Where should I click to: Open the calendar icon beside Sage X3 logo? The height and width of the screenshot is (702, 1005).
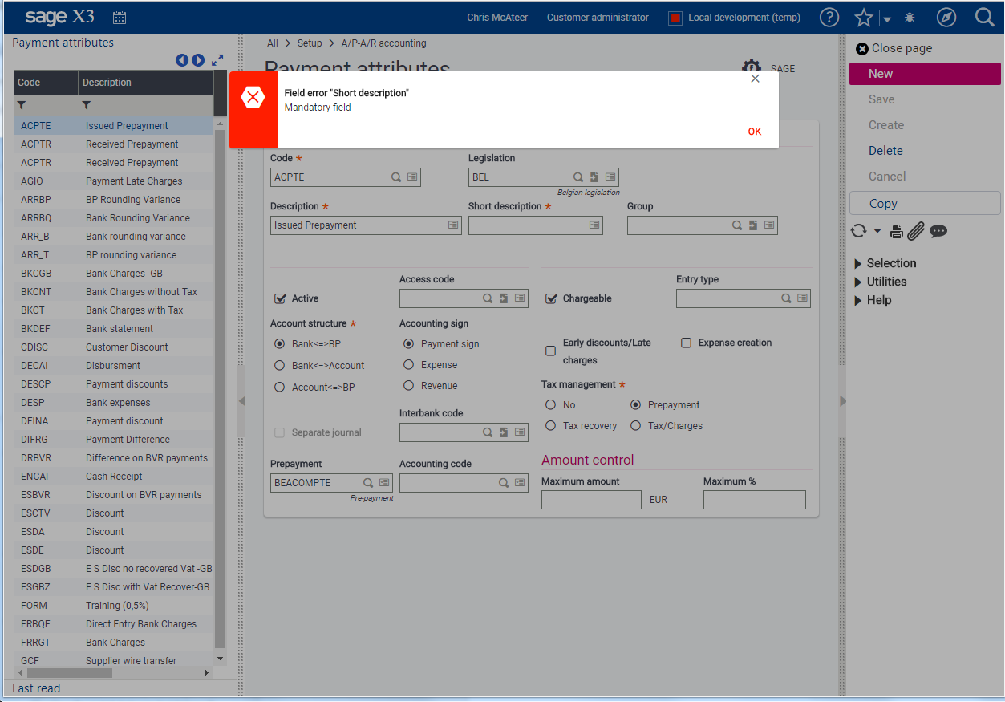click(x=119, y=18)
